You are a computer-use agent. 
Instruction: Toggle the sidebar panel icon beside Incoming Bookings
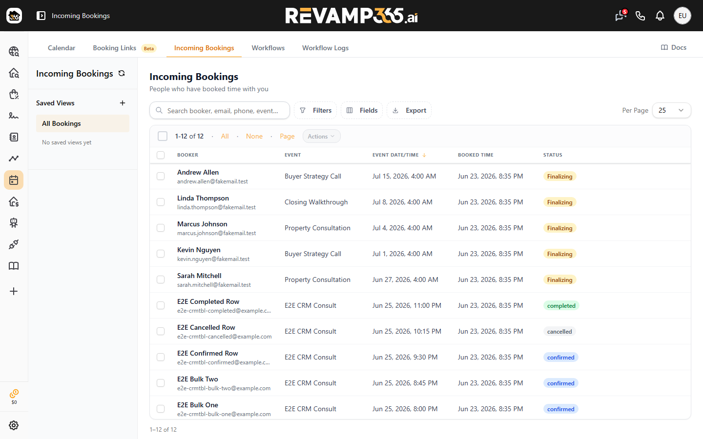click(41, 16)
